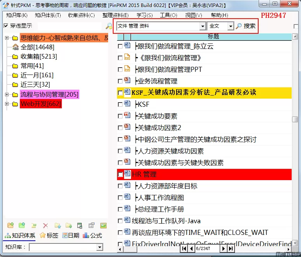Viewport: 301px width, 257px height.
Task: Open the 收集资料(C) menu
Action: (81, 15)
